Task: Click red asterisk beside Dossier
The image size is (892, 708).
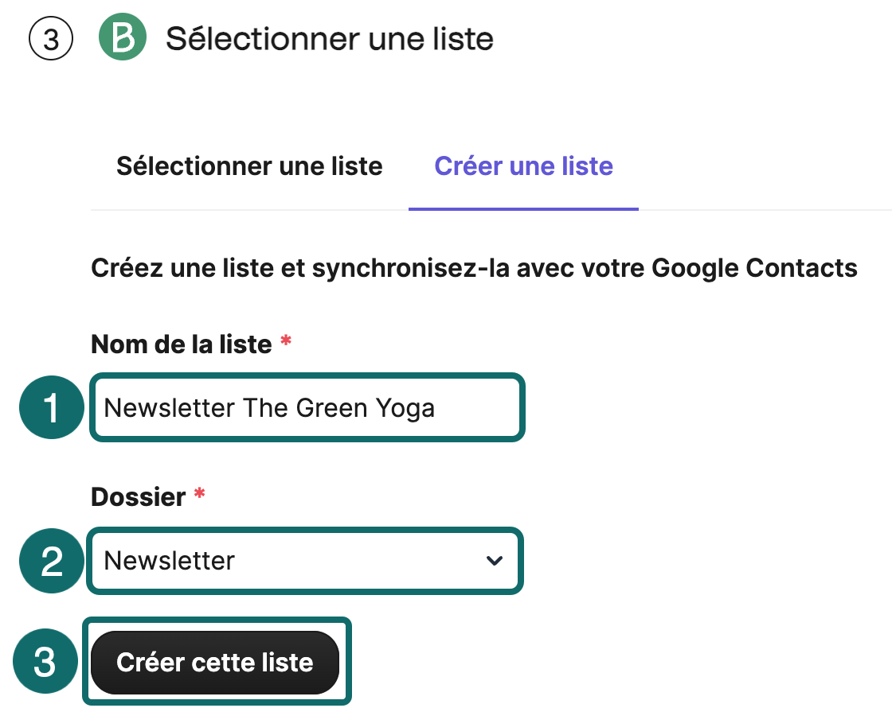Action: click(199, 492)
